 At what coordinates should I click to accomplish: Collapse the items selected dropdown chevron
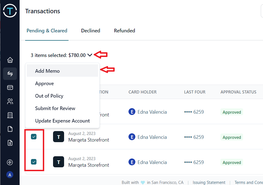(x=89, y=55)
